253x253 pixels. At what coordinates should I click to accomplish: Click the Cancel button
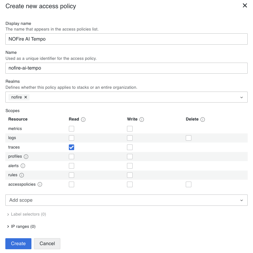(47, 244)
